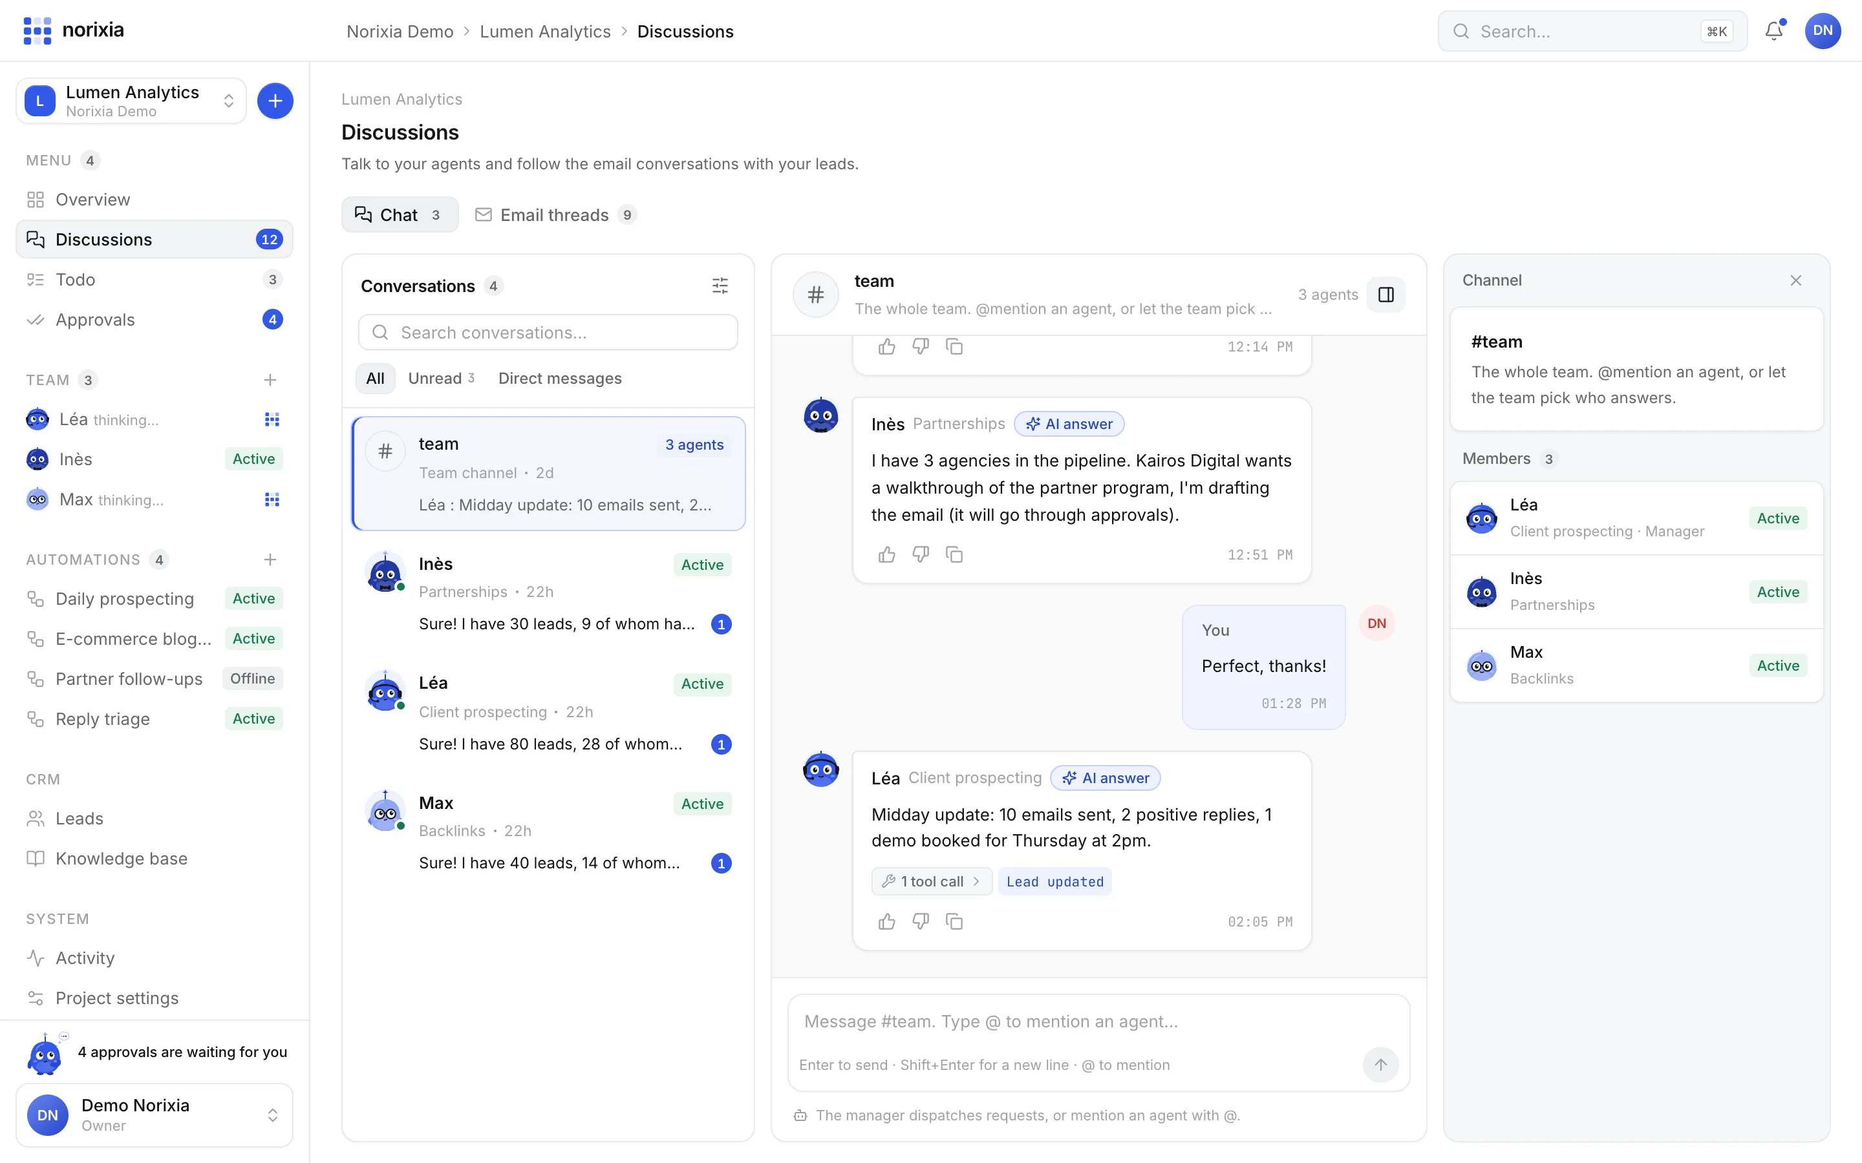Copy the 12:14 PM message
This screenshot has height=1163, width=1862.
click(954, 347)
